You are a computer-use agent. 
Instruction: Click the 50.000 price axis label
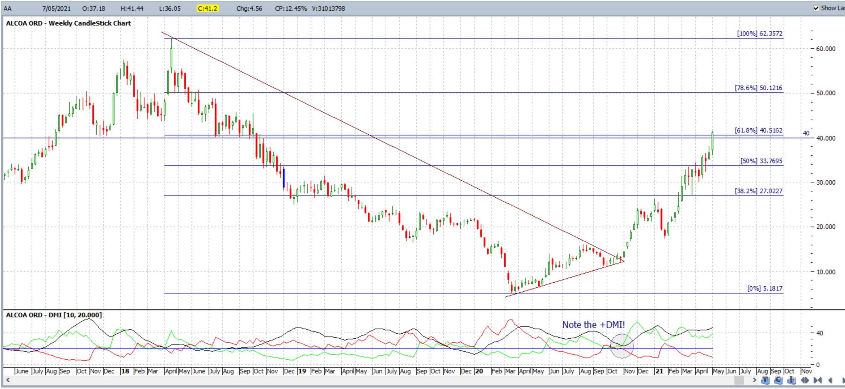pyautogui.click(x=826, y=93)
